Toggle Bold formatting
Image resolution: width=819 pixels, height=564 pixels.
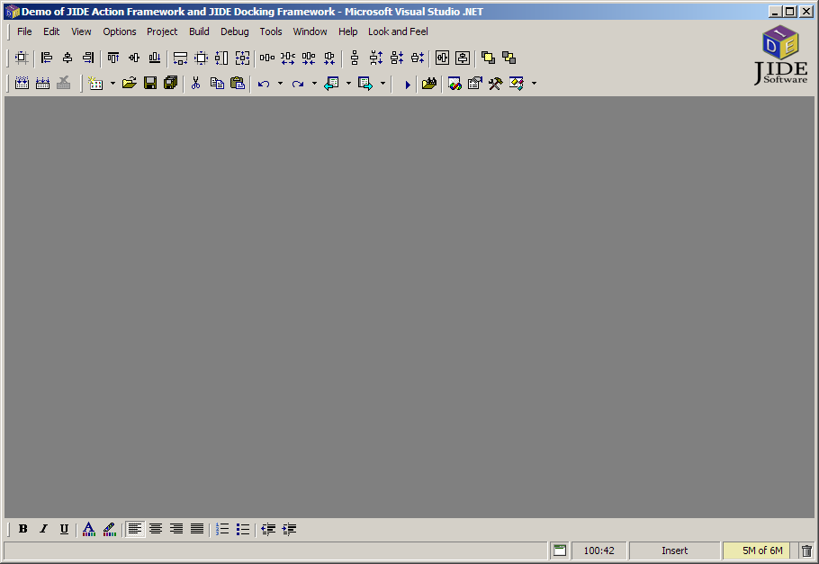coord(23,529)
